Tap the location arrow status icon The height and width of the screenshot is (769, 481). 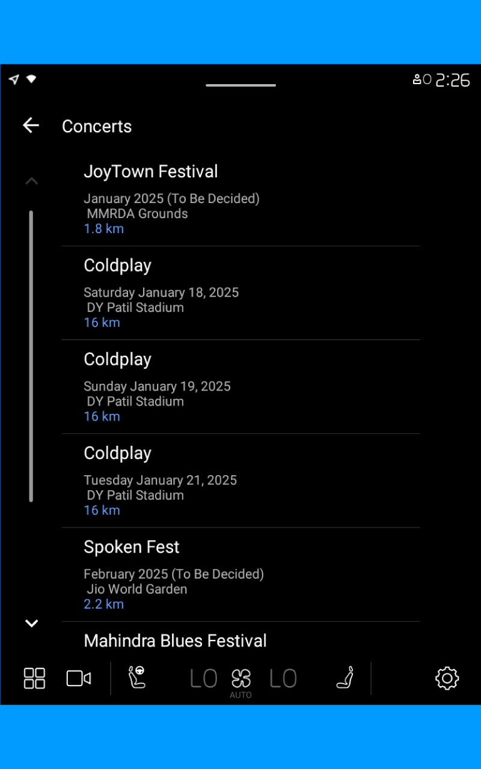point(14,79)
